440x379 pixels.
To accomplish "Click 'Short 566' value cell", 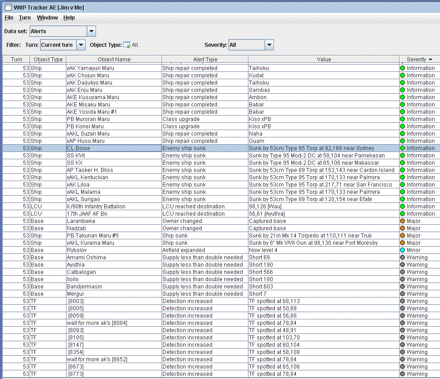I will (324, 272).
